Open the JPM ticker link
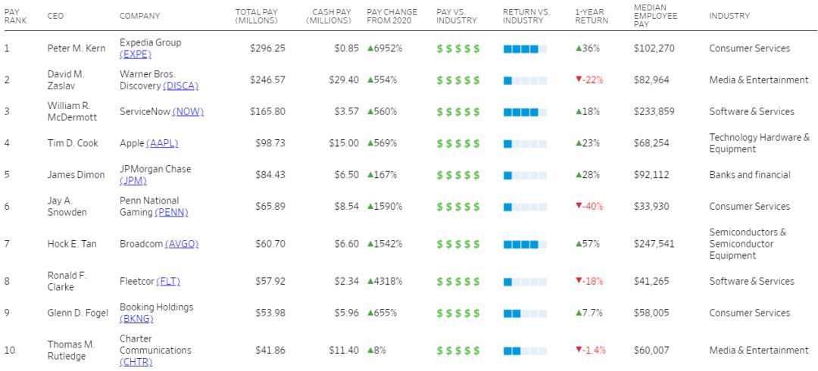The height and width of the screenshot is (371, 818). [x=133, y=181]
